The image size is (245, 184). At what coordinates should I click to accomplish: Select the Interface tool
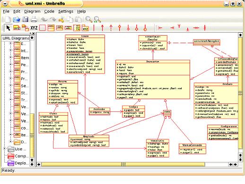tap(60, 28)
